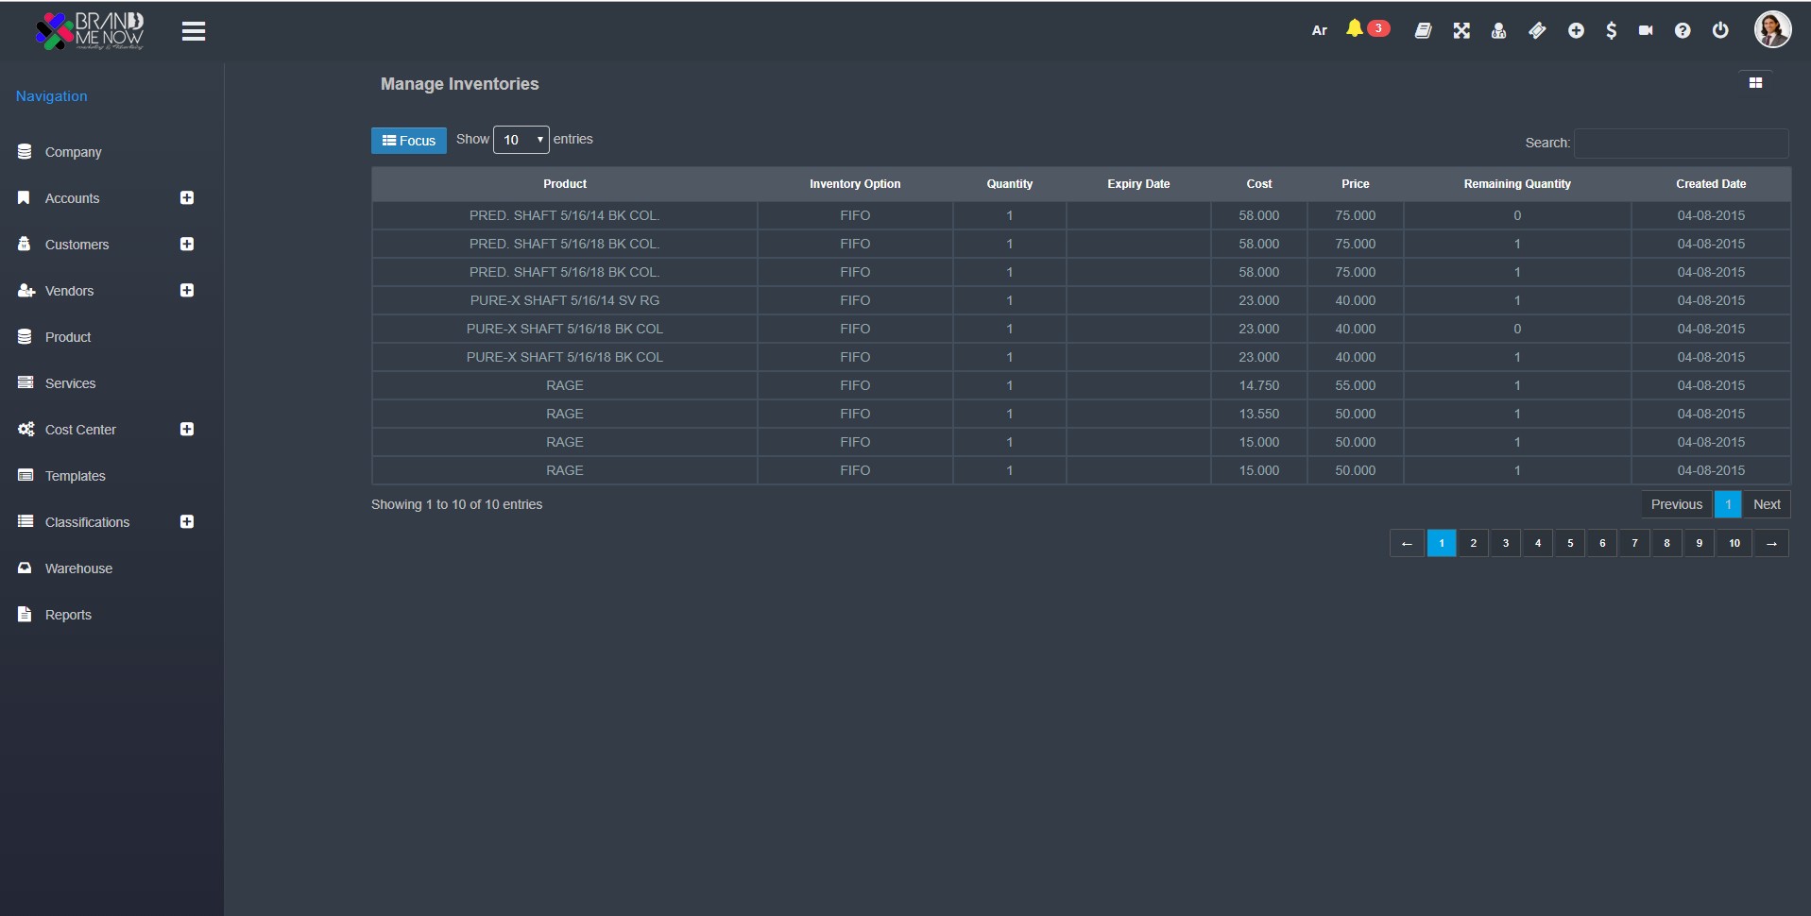Image resolution: width=1811 pixels, height=916 pixels.
Task: Click the ticket icon in top bar
Action: tap(1537, 30)
